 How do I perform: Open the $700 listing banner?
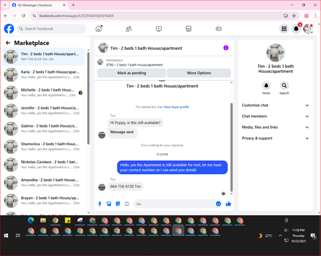point(164,62)
